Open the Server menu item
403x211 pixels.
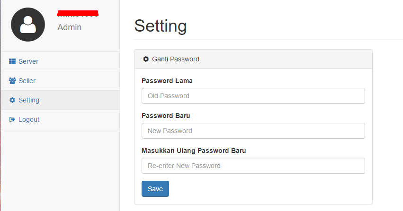click(60, 61)
